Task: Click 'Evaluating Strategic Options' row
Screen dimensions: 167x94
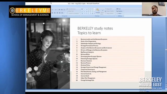Action: click(89, 58)
